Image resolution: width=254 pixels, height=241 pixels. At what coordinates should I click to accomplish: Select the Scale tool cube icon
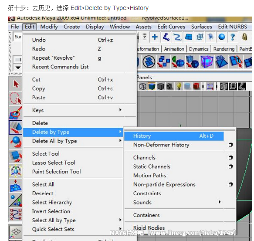point(16,156)
